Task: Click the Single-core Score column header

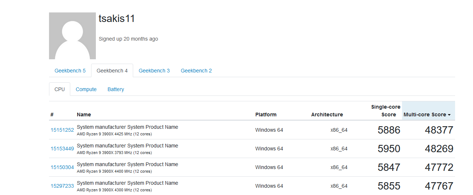Action: coord(386,111)
